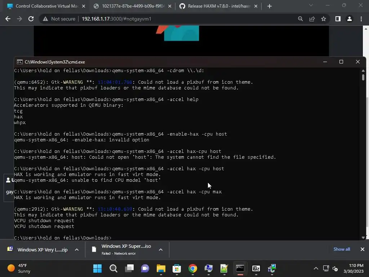Click the cmd scrollbar down arrow

click(363, 238)
